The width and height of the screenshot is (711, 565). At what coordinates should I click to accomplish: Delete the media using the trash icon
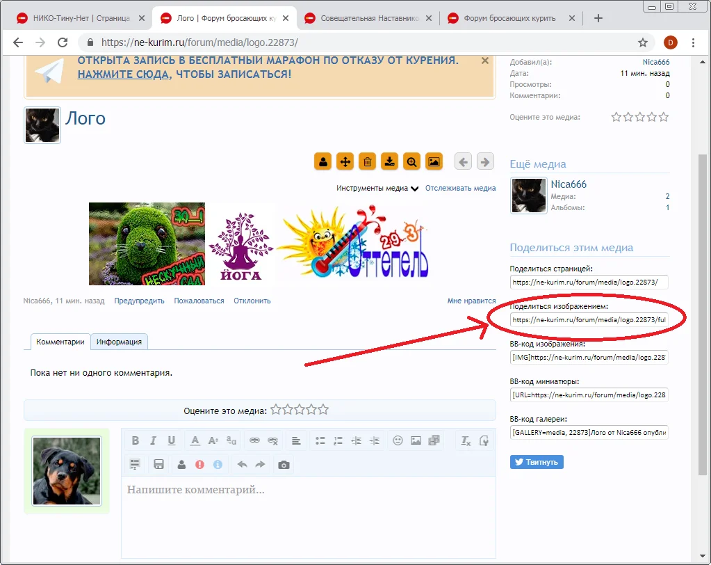[367, 161]
